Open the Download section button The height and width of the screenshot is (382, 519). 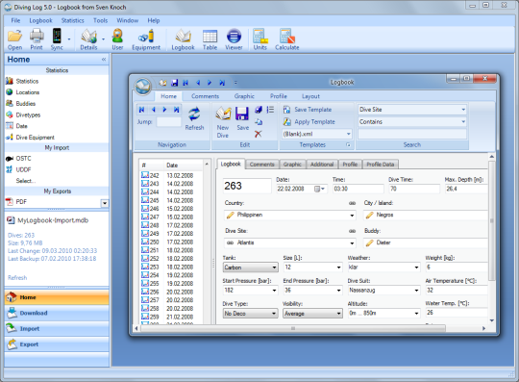point(57,313)
